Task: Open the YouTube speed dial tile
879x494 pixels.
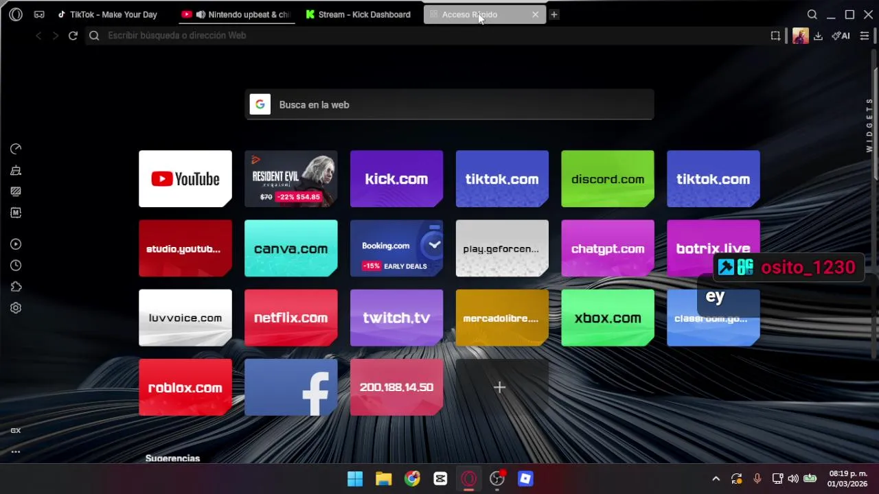Action: click(185, 179)
